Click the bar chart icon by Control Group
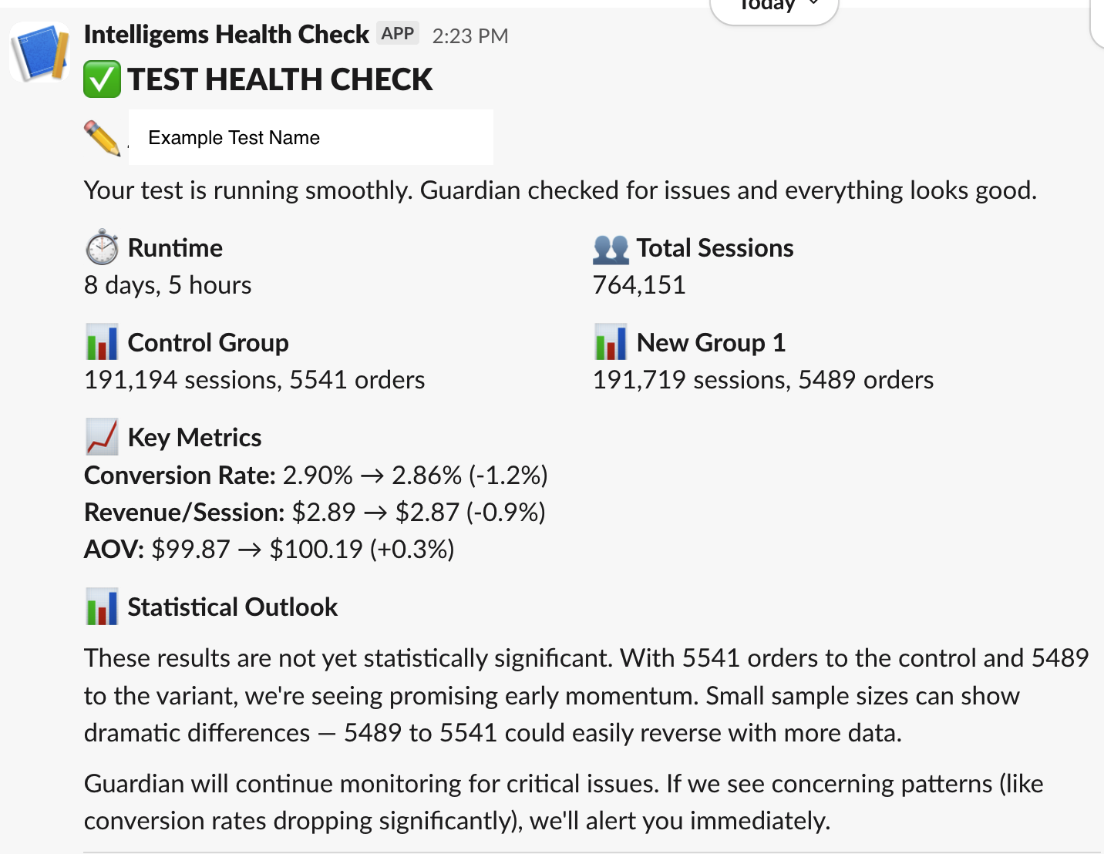The width and height of the screenshot is (1104, 854). (102, 342)
